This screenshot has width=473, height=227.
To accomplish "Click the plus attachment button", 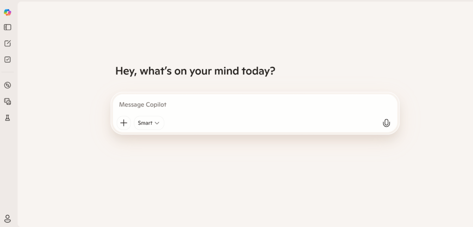I will (123, 123).
